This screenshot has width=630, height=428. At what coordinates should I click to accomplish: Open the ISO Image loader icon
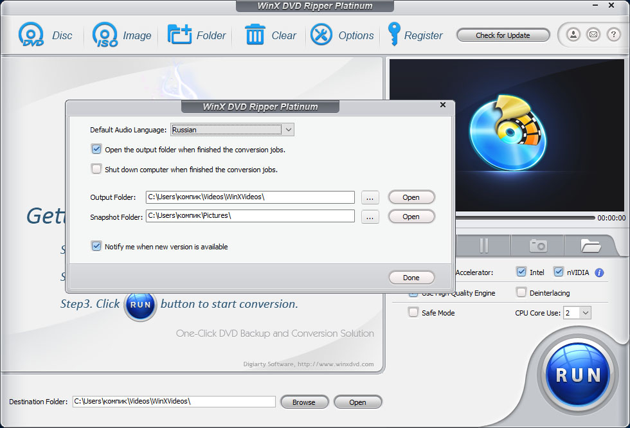pos(105,35)
